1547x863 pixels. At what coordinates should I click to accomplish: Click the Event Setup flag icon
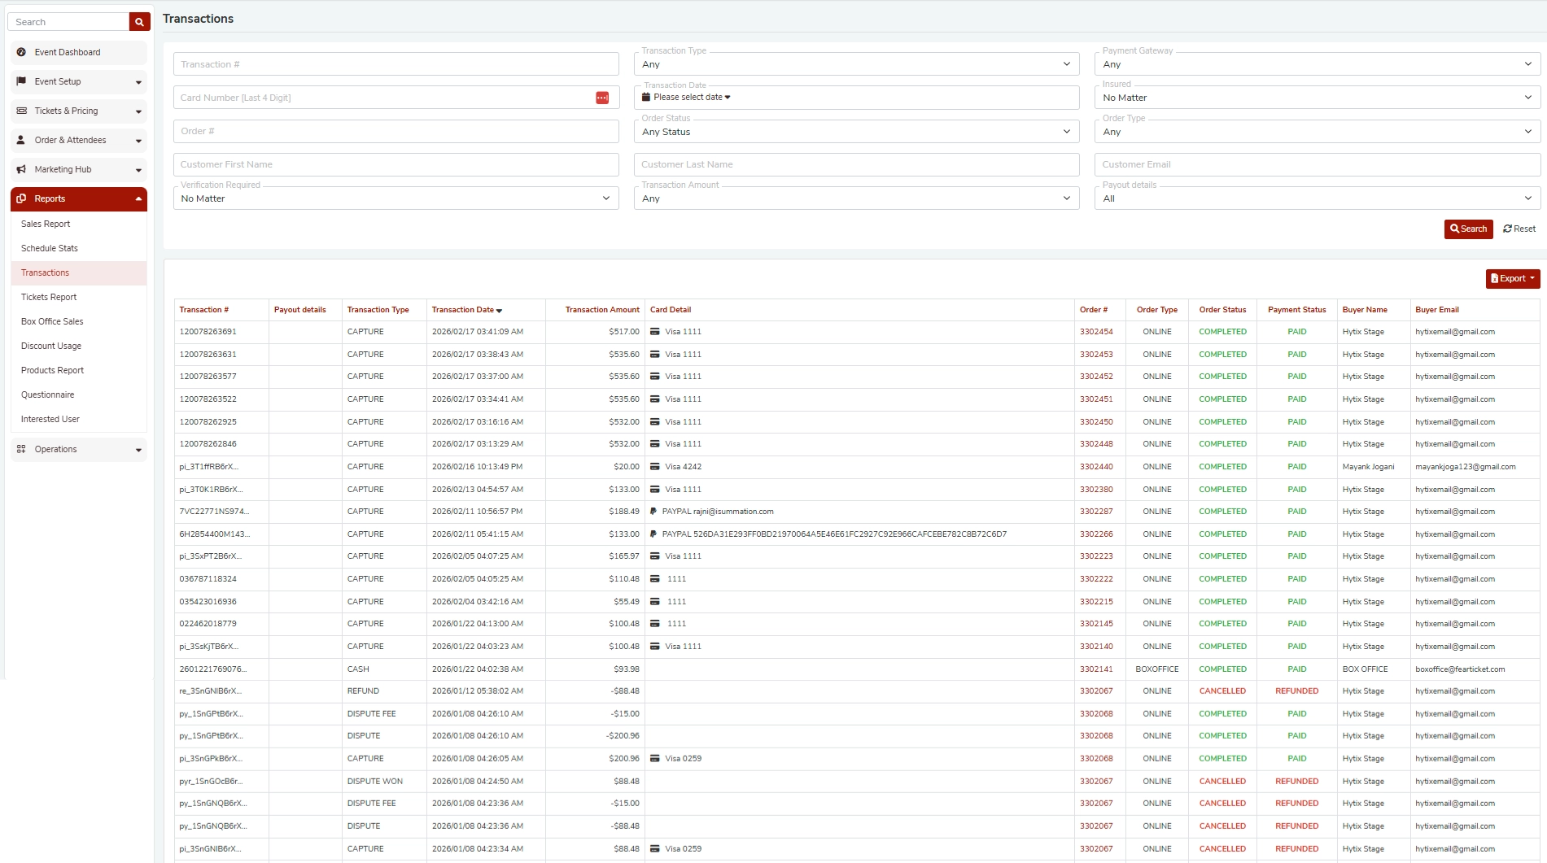21,81
